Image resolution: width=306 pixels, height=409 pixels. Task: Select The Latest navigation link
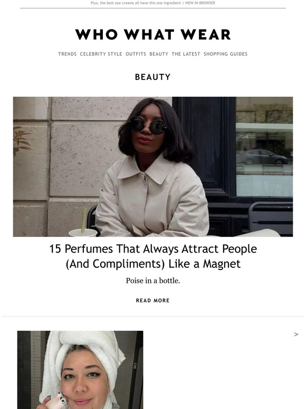click(186, 54)
